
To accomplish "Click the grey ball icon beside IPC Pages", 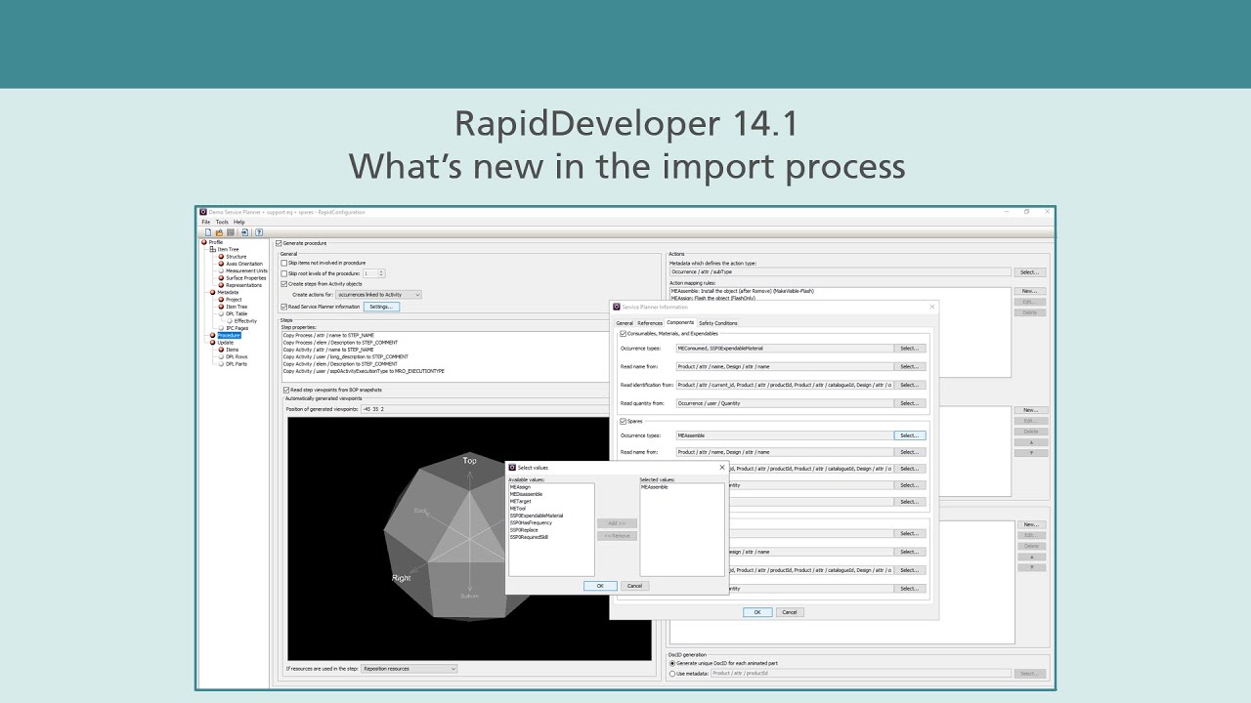I will tap(221, 328).
